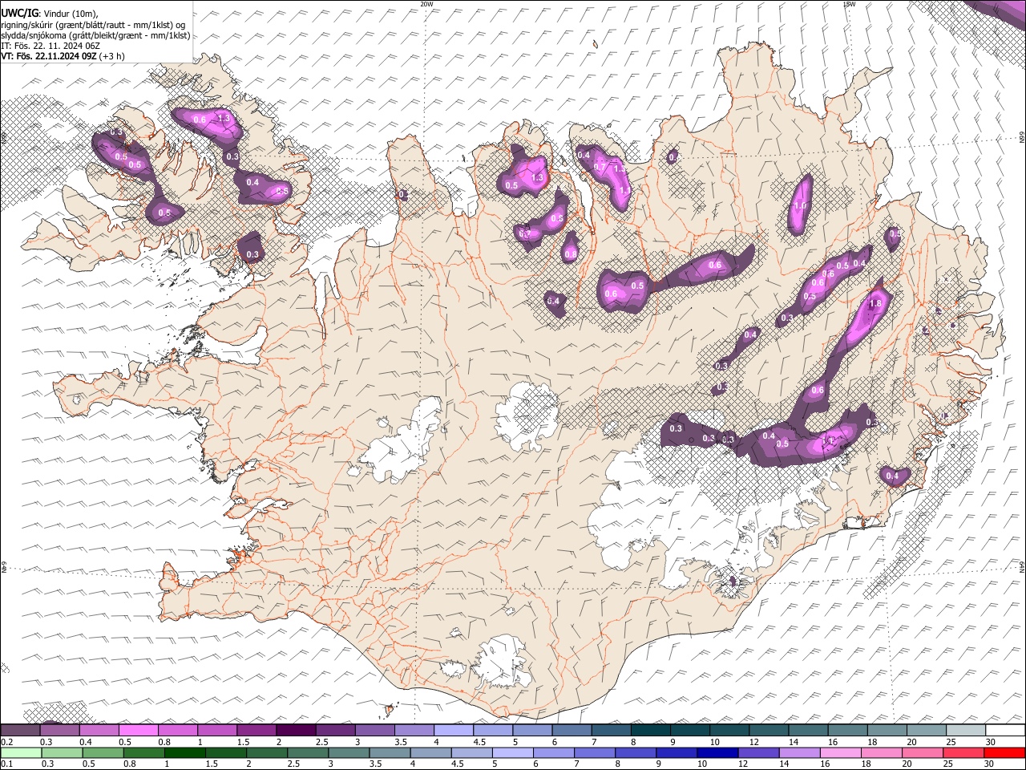Click the hatched Hofsjökull glacier in central Iceland

[x=527, y=417]
